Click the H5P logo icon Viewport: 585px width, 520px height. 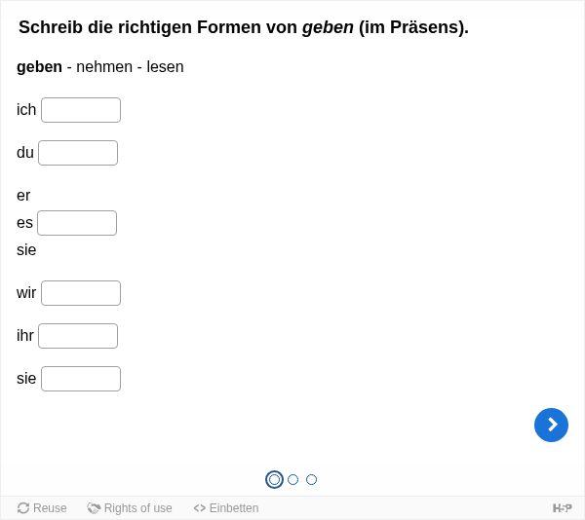(x=562, y=508)
